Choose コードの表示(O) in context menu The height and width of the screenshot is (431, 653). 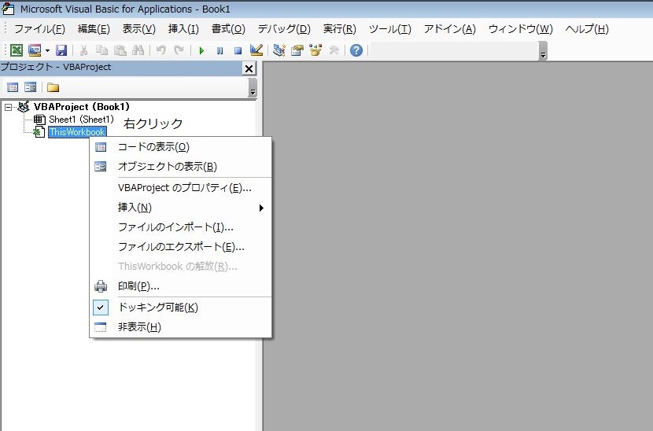[x=181, y=147]
